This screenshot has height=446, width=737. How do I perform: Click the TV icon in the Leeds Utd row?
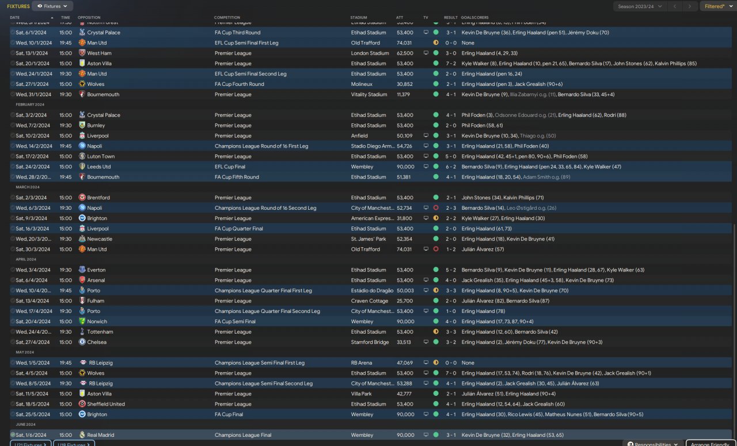pyautogui.click(x=426, y=167)
